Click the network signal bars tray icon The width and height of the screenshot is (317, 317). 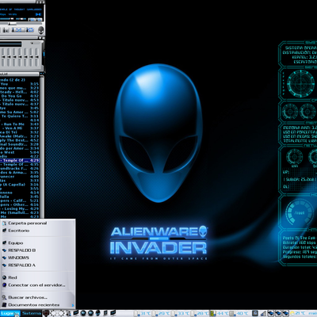(263, 314)
